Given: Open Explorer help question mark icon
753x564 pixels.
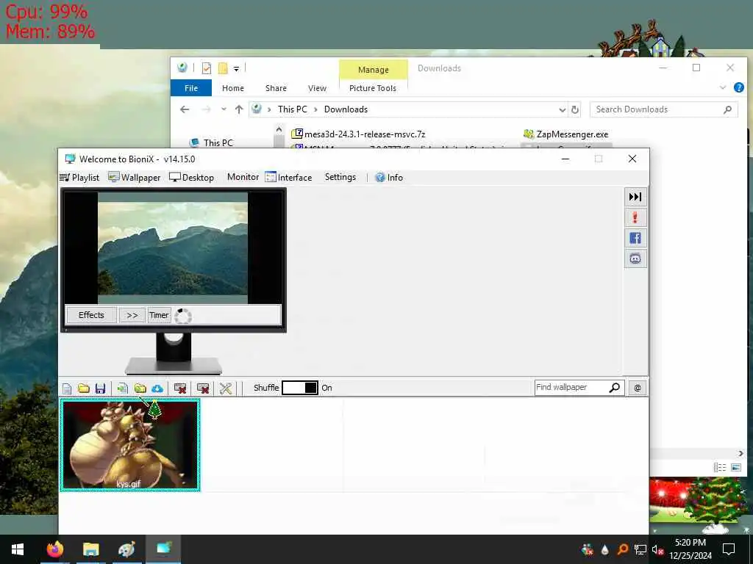Looking at the screenshot, I should tap(738, 88).
